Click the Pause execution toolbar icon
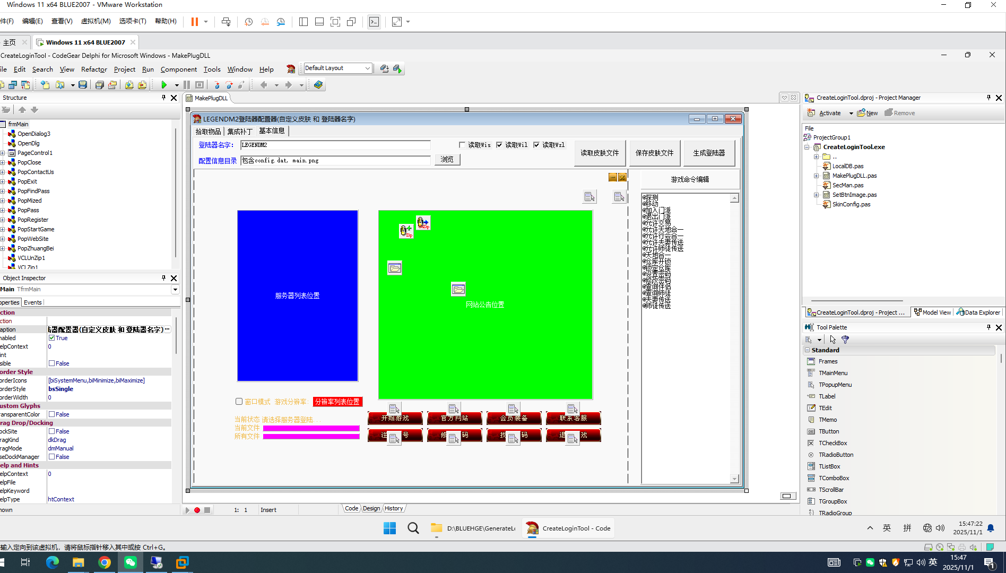The height and width of the screenshot is (573, 1006). pyautogui.click(x=186, y=84)
